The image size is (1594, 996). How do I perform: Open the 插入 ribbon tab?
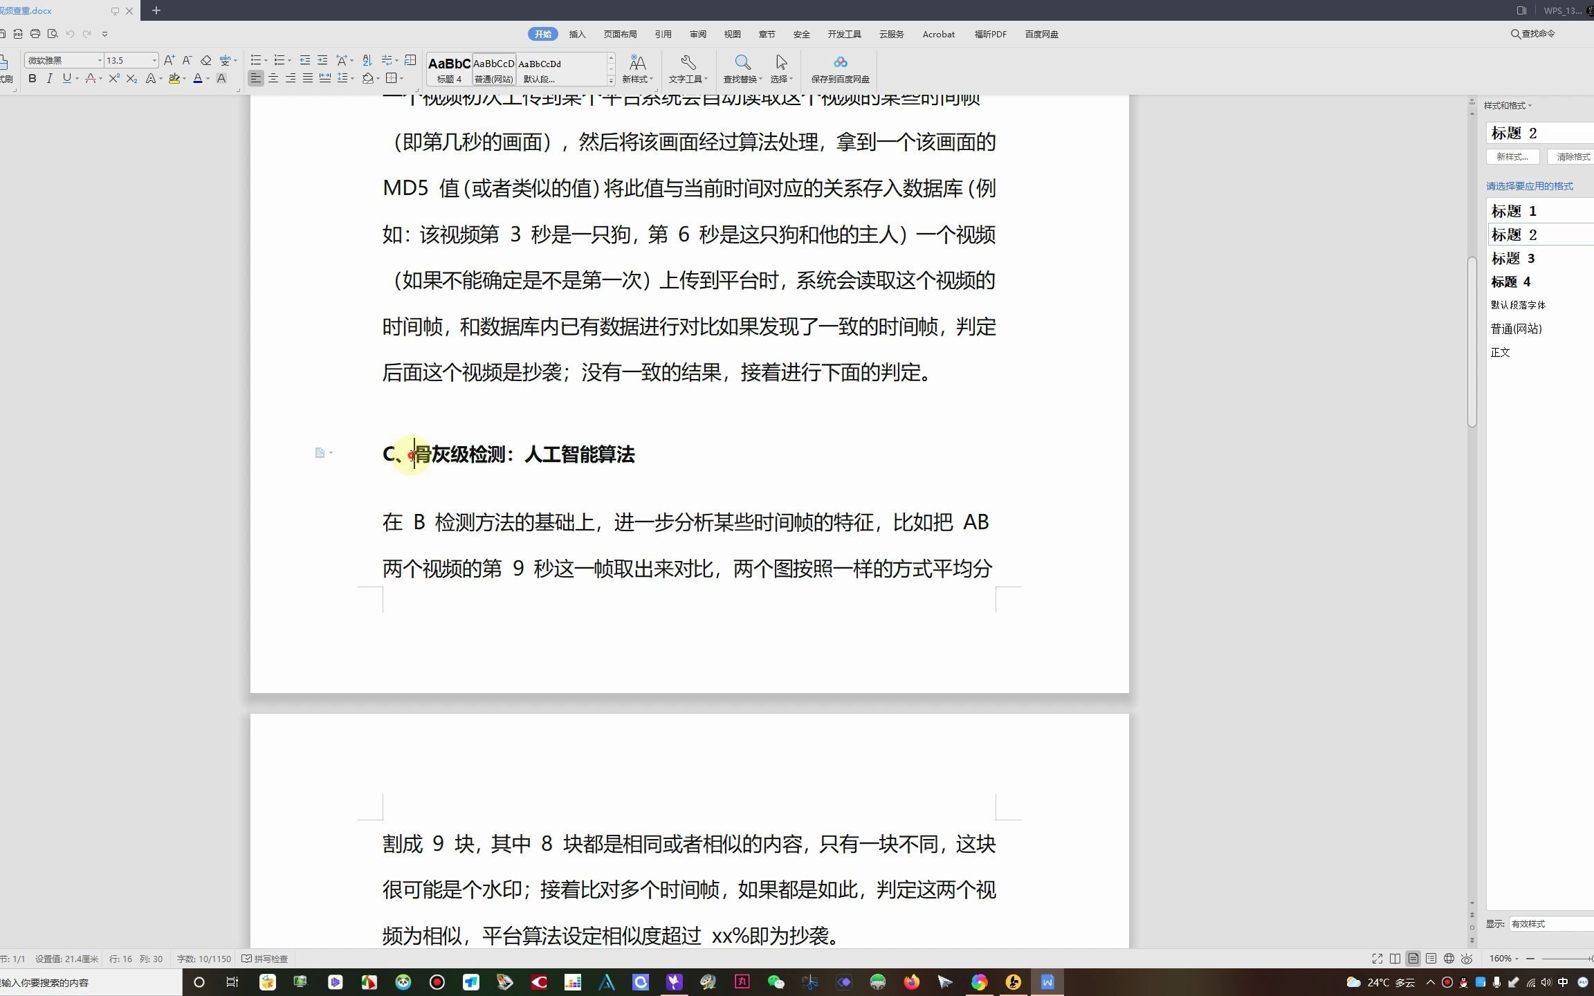pos(577,34)
